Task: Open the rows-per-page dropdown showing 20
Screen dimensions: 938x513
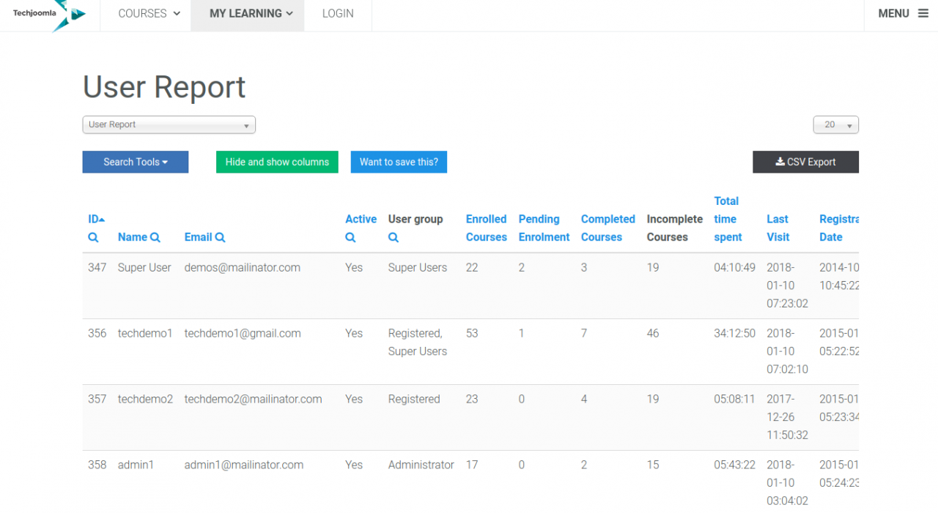Action: [x=835, y=125]
